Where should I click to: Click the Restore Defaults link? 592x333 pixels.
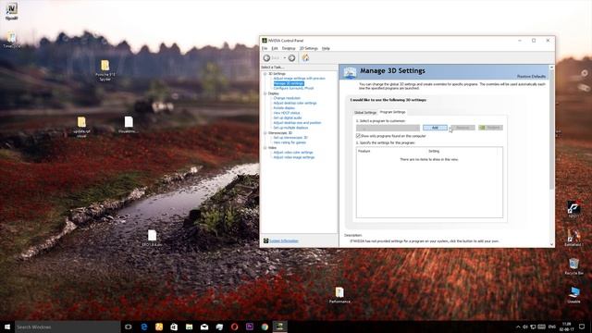coord(531,76)
